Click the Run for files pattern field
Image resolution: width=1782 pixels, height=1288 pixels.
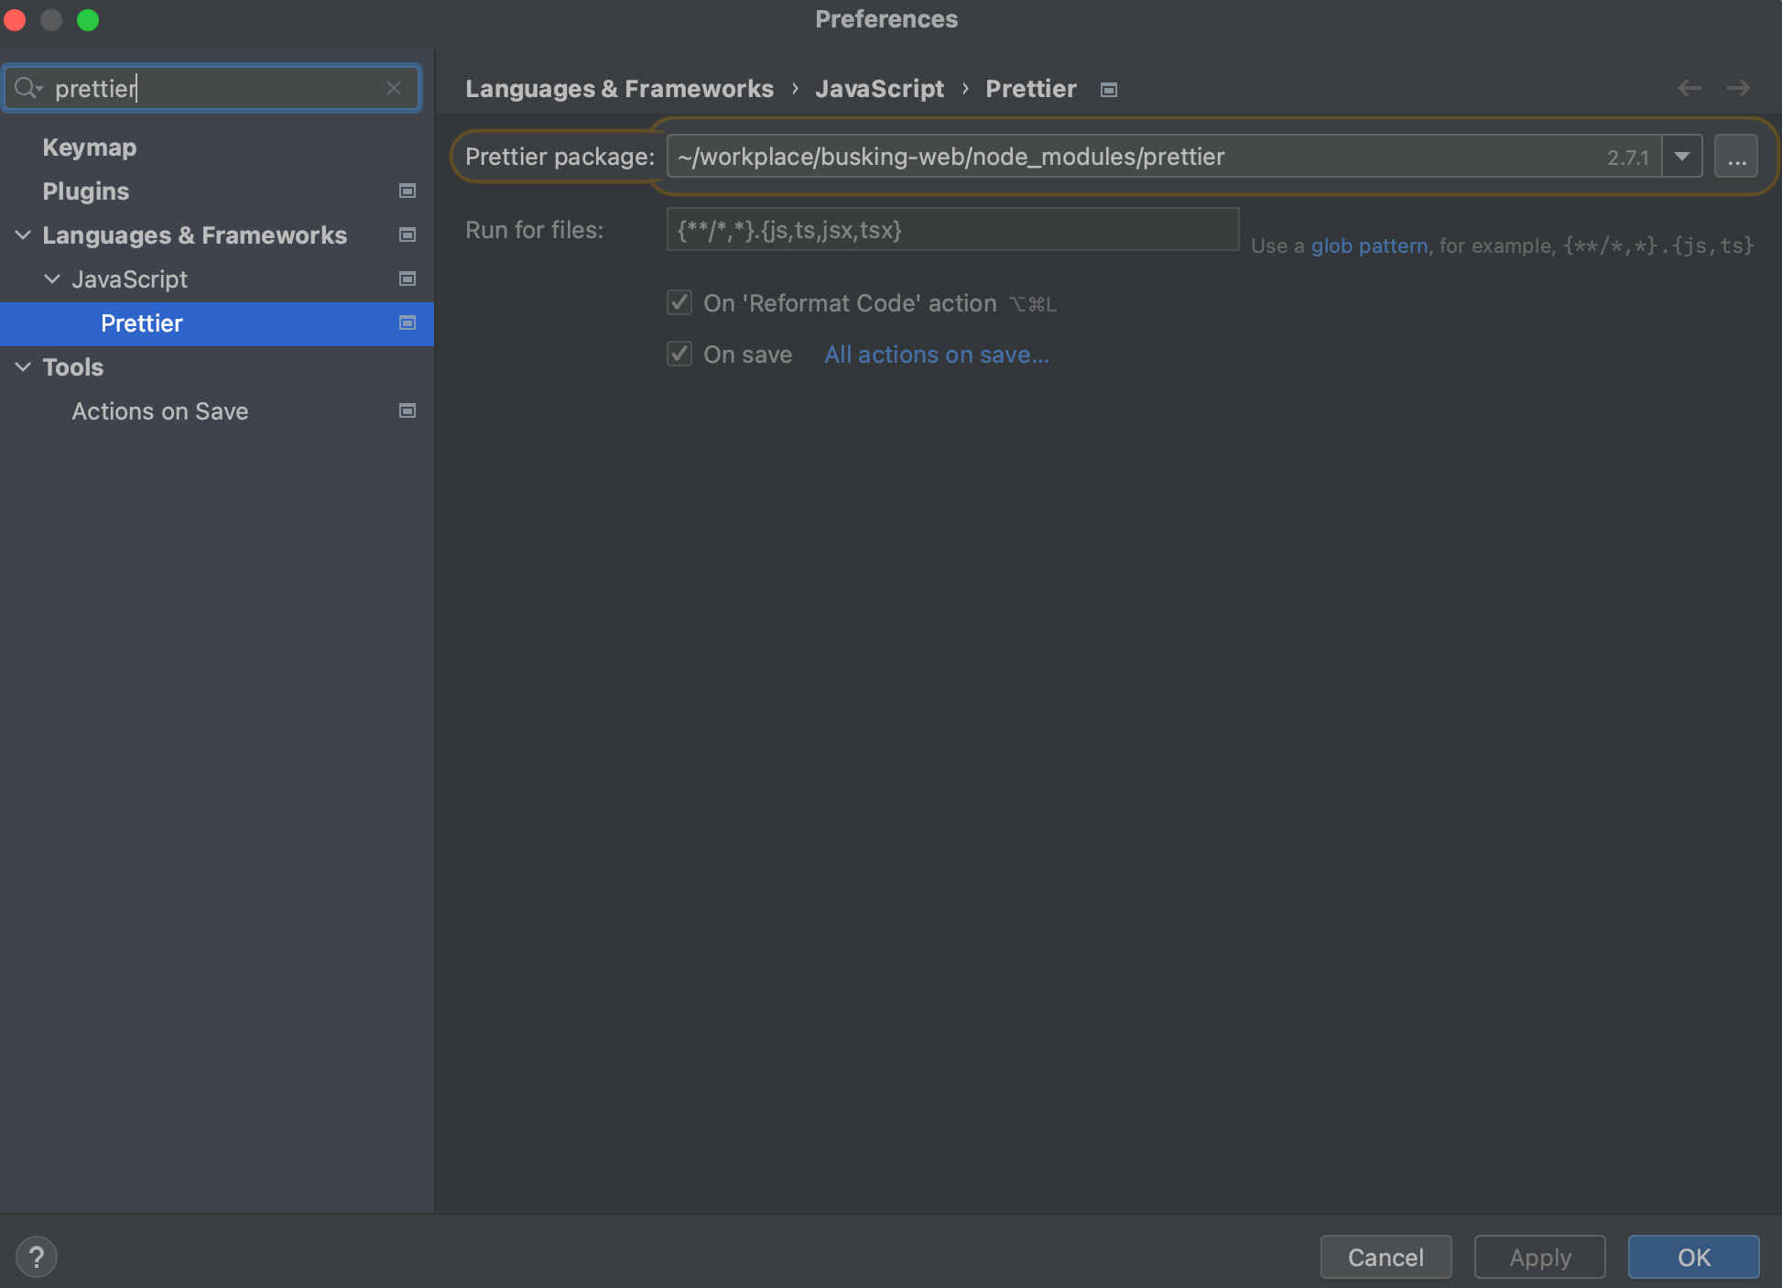point(952,230)
